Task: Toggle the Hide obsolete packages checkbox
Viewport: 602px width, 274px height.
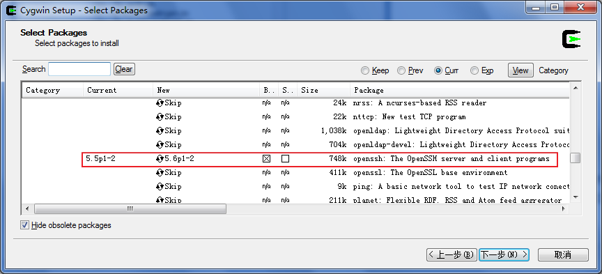Action: coord(24,225)
